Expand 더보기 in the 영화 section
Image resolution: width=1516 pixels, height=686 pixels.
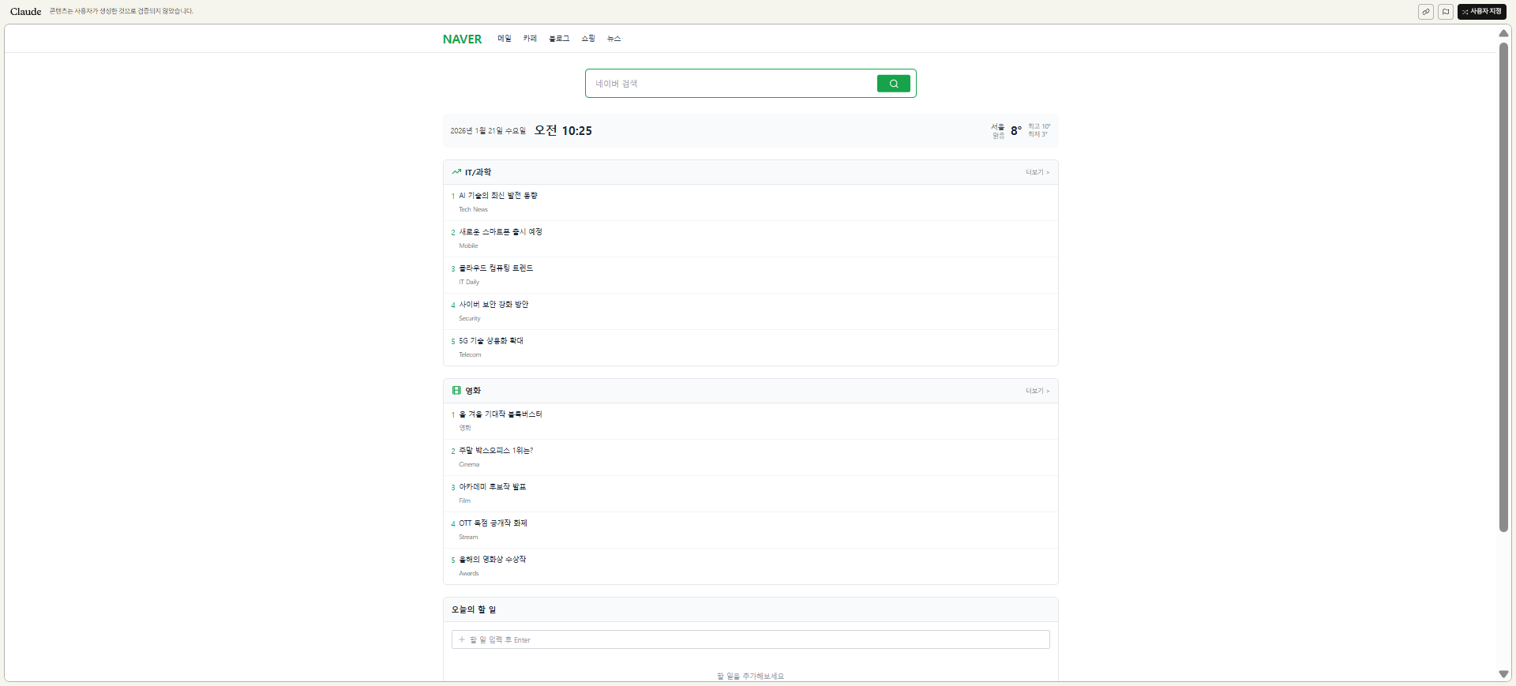click(x=1038, y=391)
